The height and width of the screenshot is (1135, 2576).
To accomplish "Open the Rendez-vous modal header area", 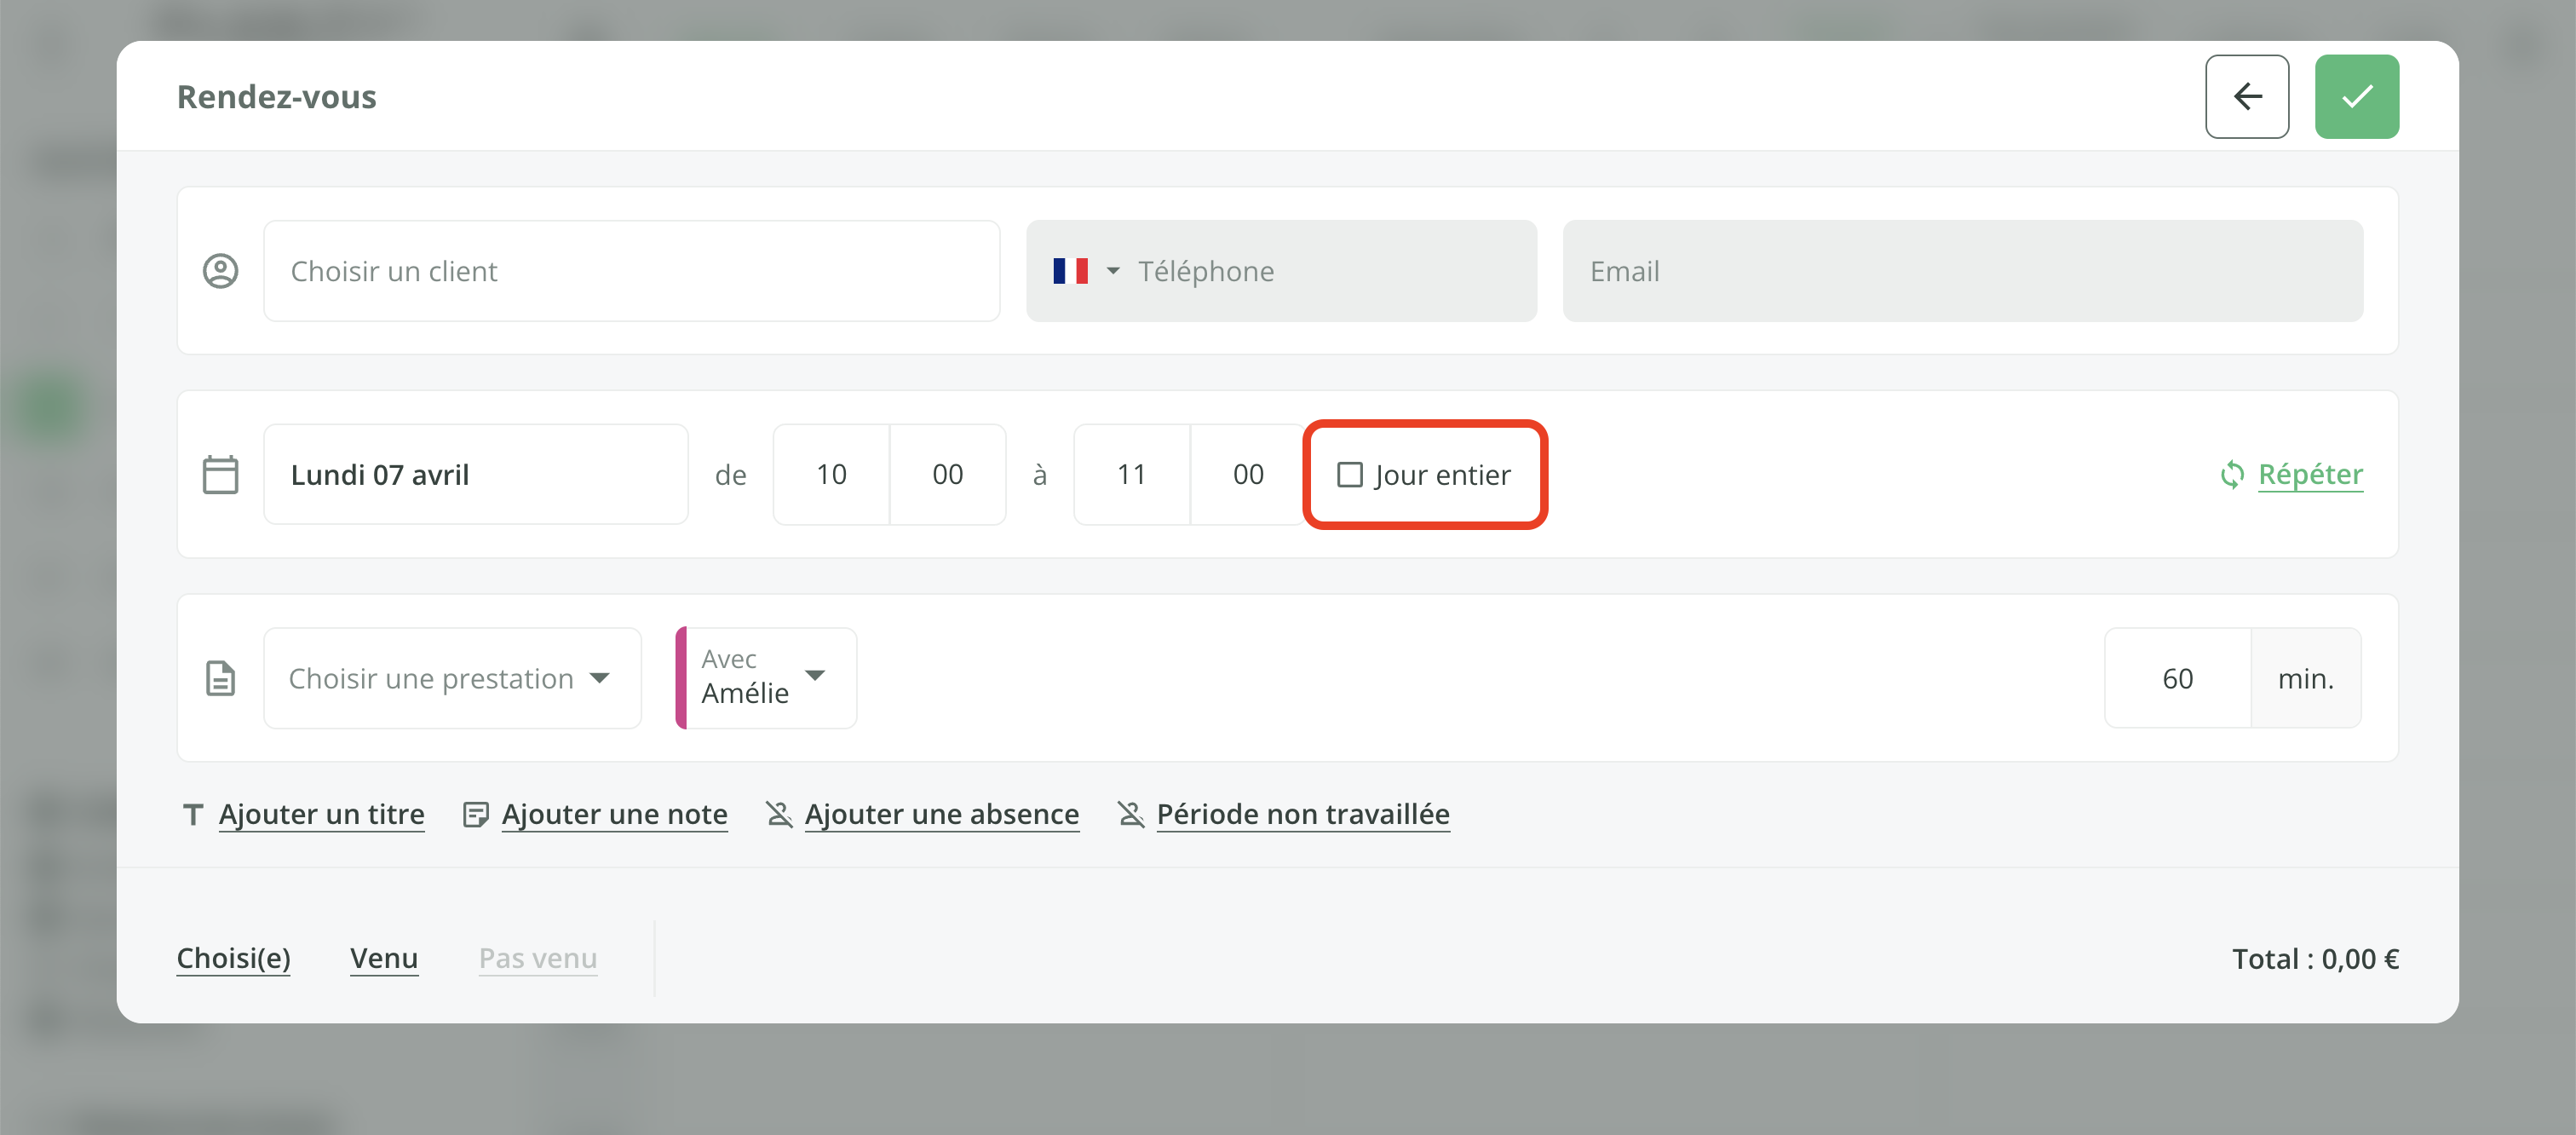I will [277, 96].
